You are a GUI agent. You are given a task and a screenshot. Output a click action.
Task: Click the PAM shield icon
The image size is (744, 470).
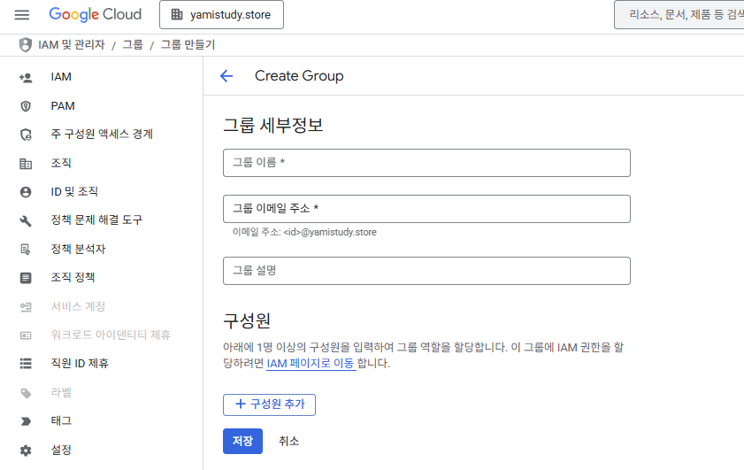pos(26,106)
